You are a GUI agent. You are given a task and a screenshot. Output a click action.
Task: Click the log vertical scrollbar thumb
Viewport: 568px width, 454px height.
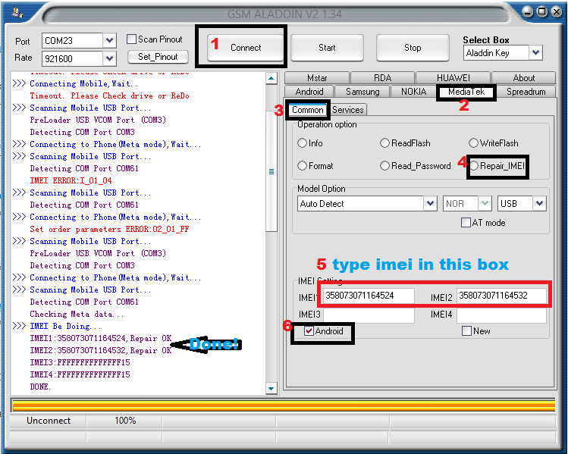tap(271, 171)
